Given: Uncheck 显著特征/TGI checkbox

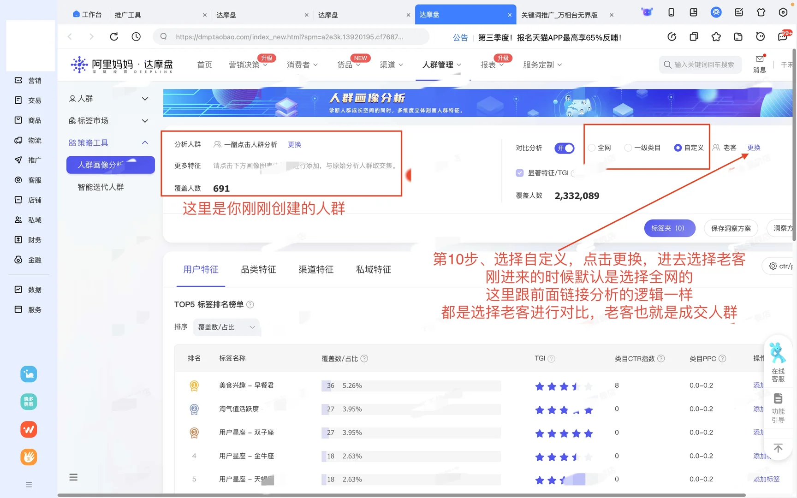Looking at the screenshot, I should click(x=519, y=172).
